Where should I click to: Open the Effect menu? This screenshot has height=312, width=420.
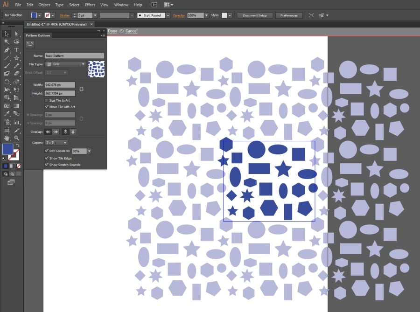(90, 5)
